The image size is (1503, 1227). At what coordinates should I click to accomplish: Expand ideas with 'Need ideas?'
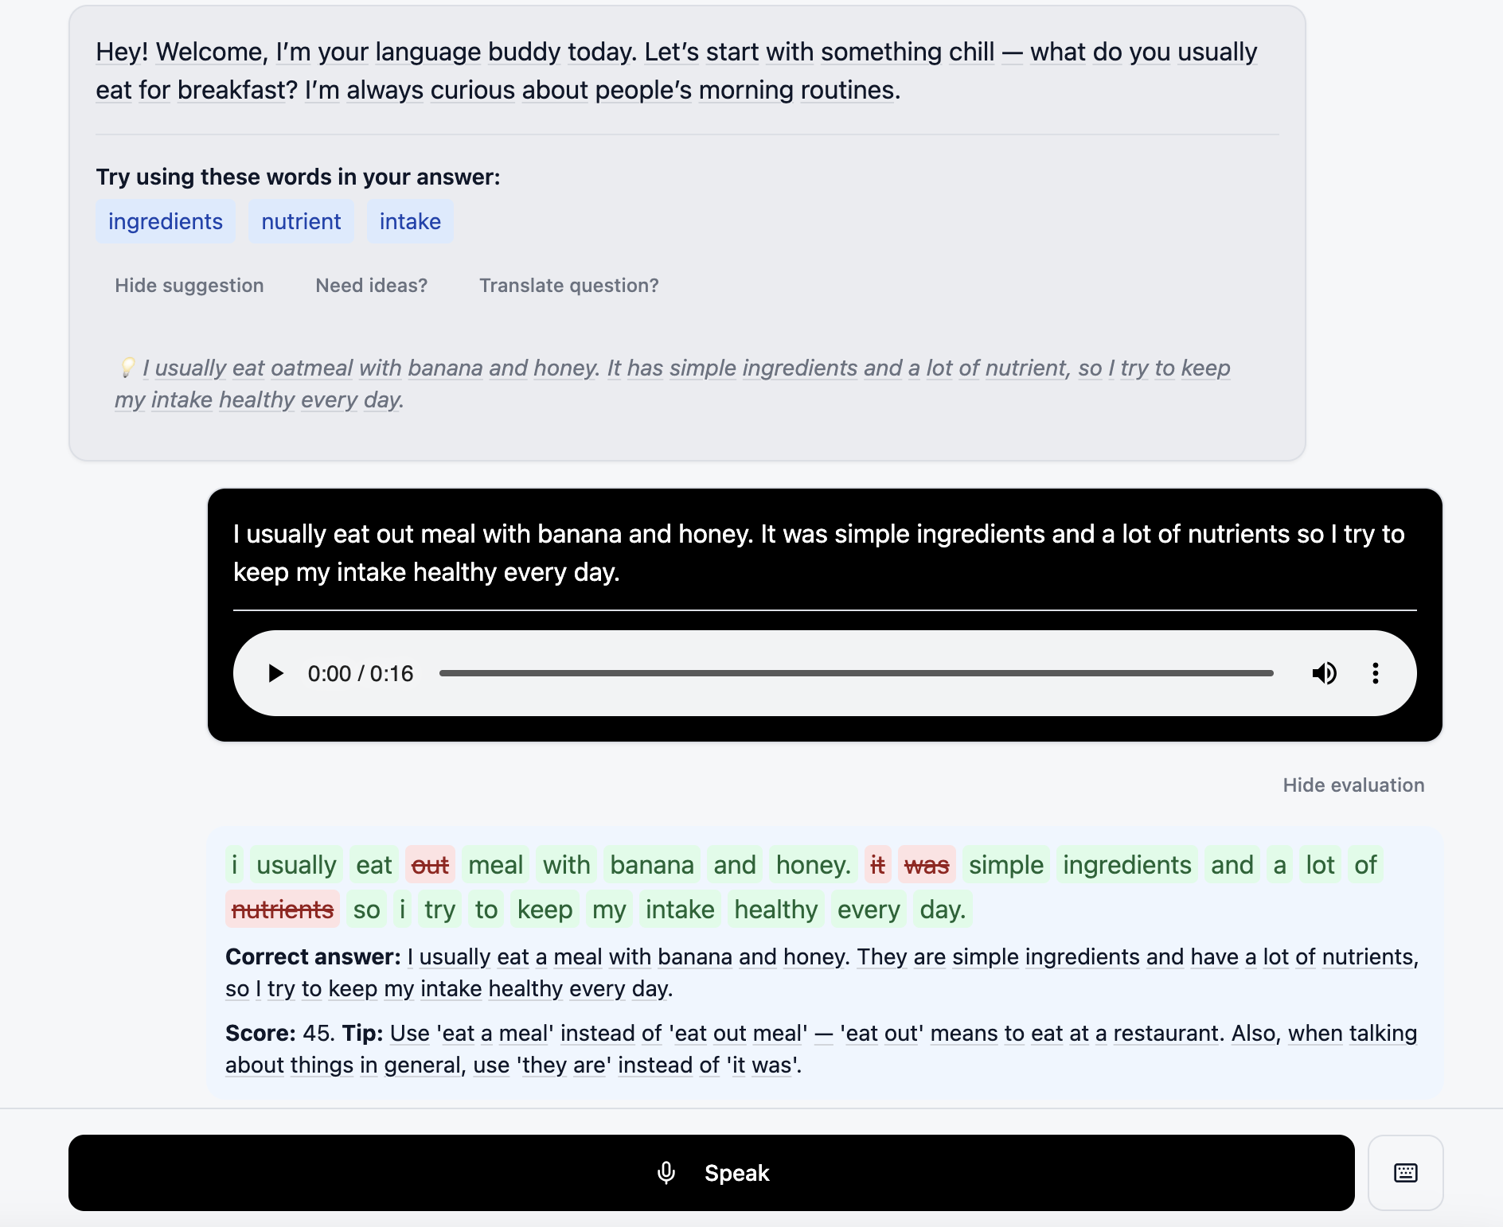(x=371, y=285)
